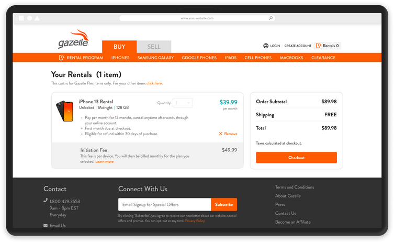Click the iPhone 13 product thumbnail
394x243 pixels.
(65, 111)
